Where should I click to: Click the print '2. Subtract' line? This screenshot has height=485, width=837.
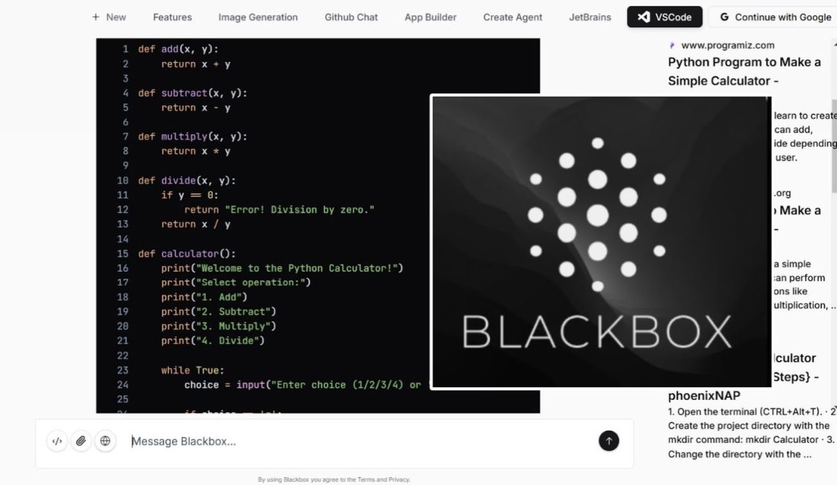pos(219,312)
